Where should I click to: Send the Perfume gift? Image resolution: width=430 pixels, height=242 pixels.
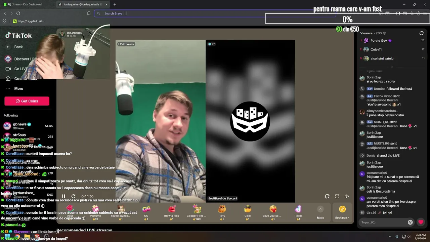(x=95, y=212)
